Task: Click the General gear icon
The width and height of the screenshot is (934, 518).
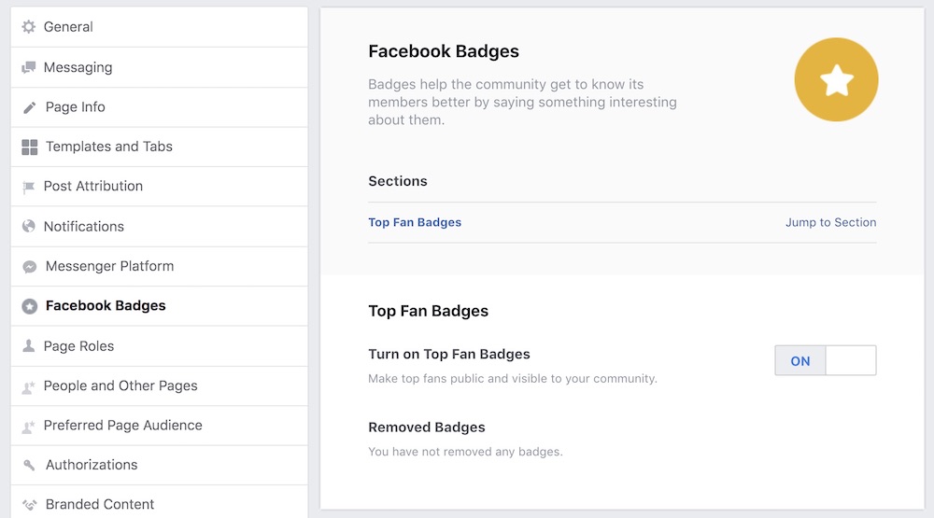Action: point(29,27)
